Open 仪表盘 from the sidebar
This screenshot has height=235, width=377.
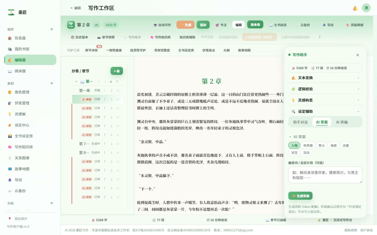pos(30,38)
